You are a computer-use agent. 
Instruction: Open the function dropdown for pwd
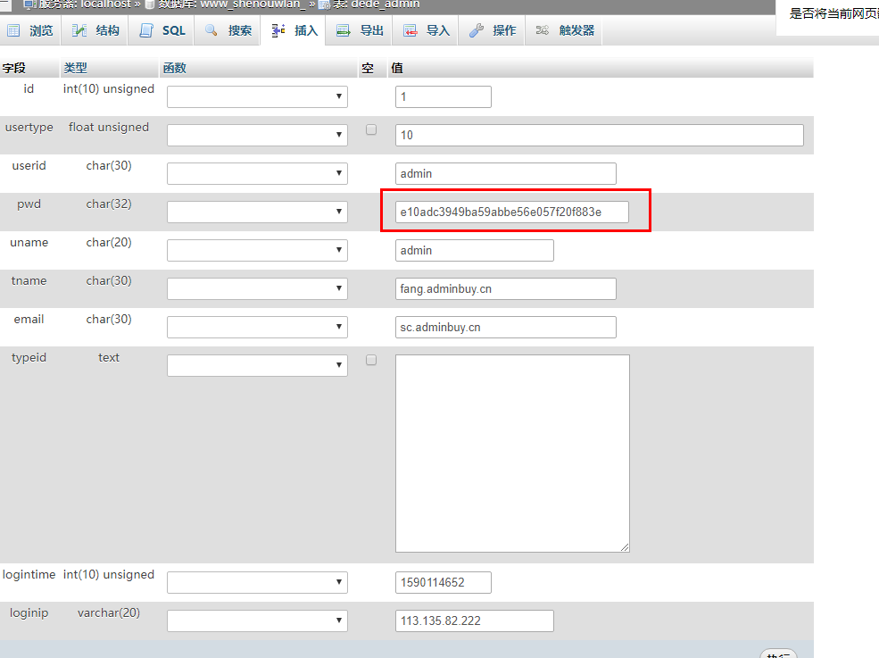[257, 212]
